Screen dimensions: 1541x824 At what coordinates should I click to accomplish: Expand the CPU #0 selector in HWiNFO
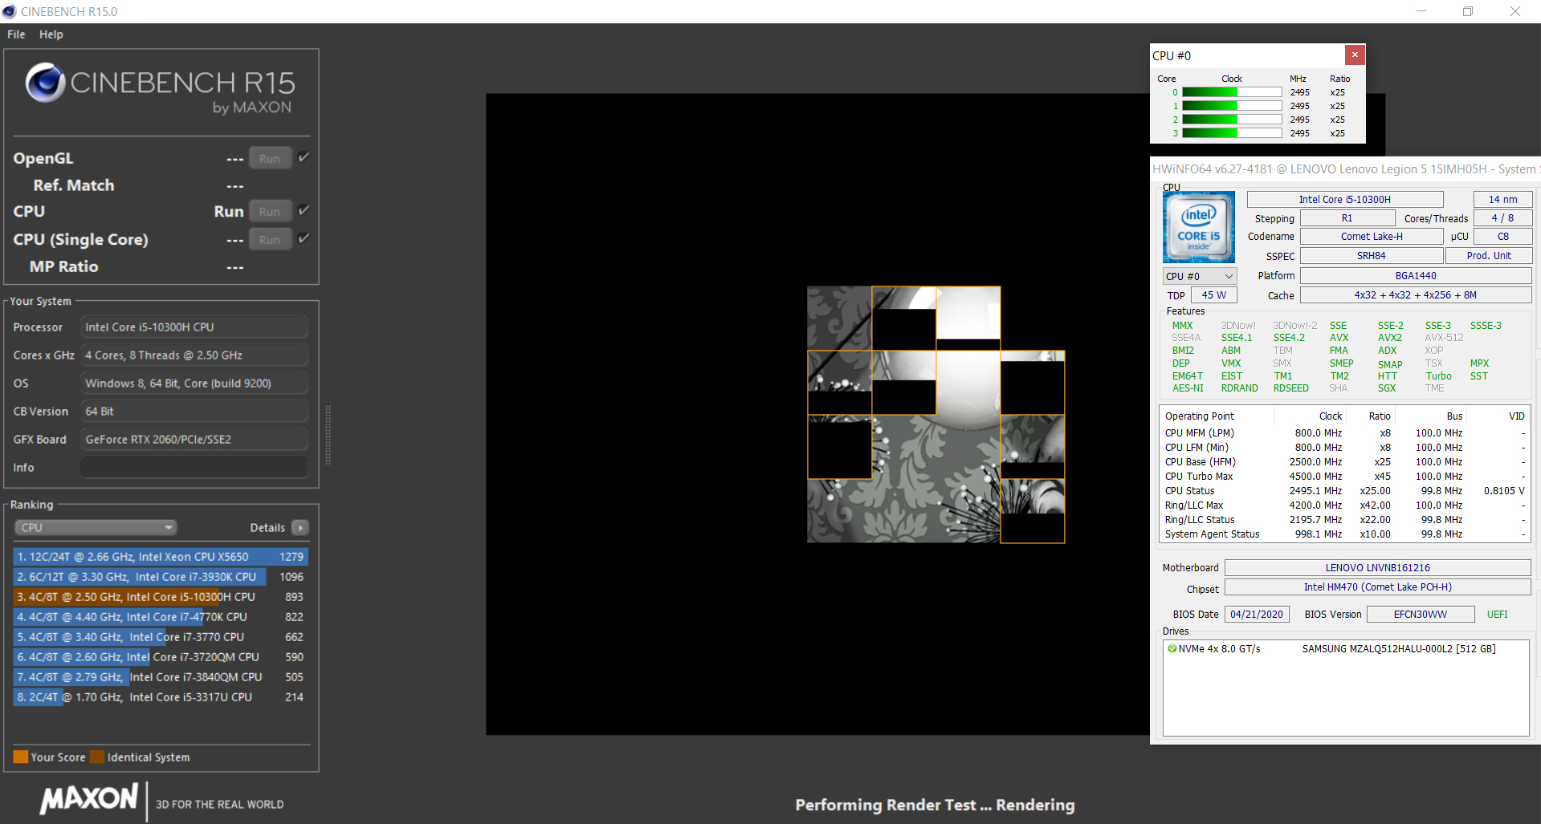pos(1200,276)
